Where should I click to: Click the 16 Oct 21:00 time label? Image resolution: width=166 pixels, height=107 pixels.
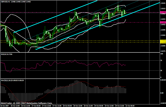tap(25, 106)
